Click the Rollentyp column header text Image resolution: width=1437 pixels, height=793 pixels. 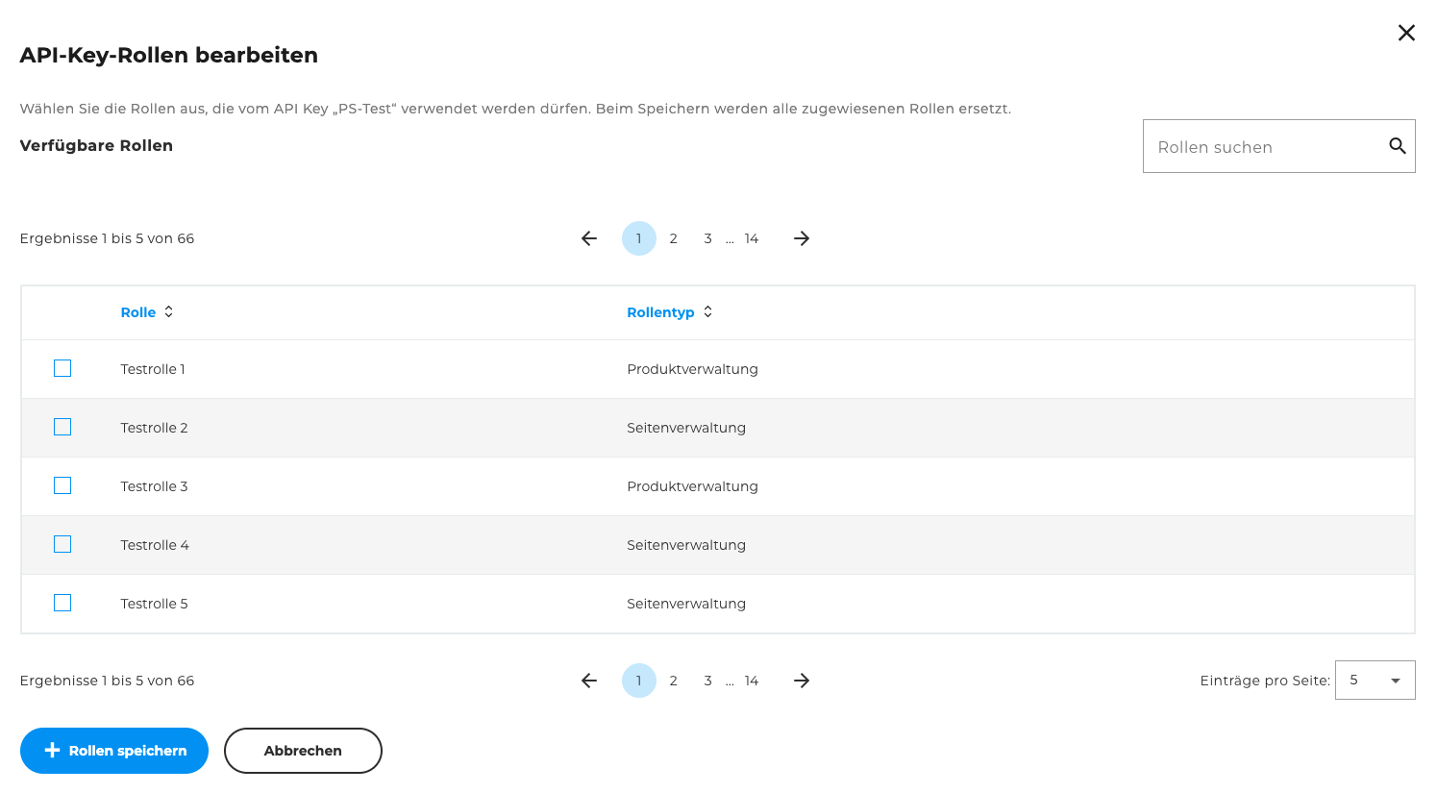click(x=660, y=312)
